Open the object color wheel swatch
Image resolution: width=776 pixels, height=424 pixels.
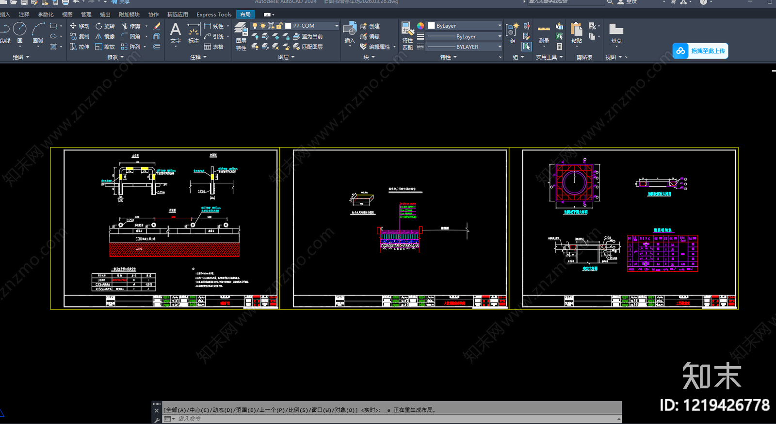(x=420, y=26)
